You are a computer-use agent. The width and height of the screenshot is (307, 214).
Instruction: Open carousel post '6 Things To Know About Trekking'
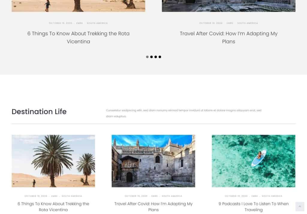click(x=78, y=38)
